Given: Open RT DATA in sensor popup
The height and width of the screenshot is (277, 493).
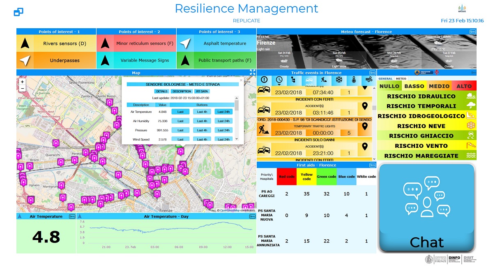Looking at the screenshot, I should click(201, 91).
